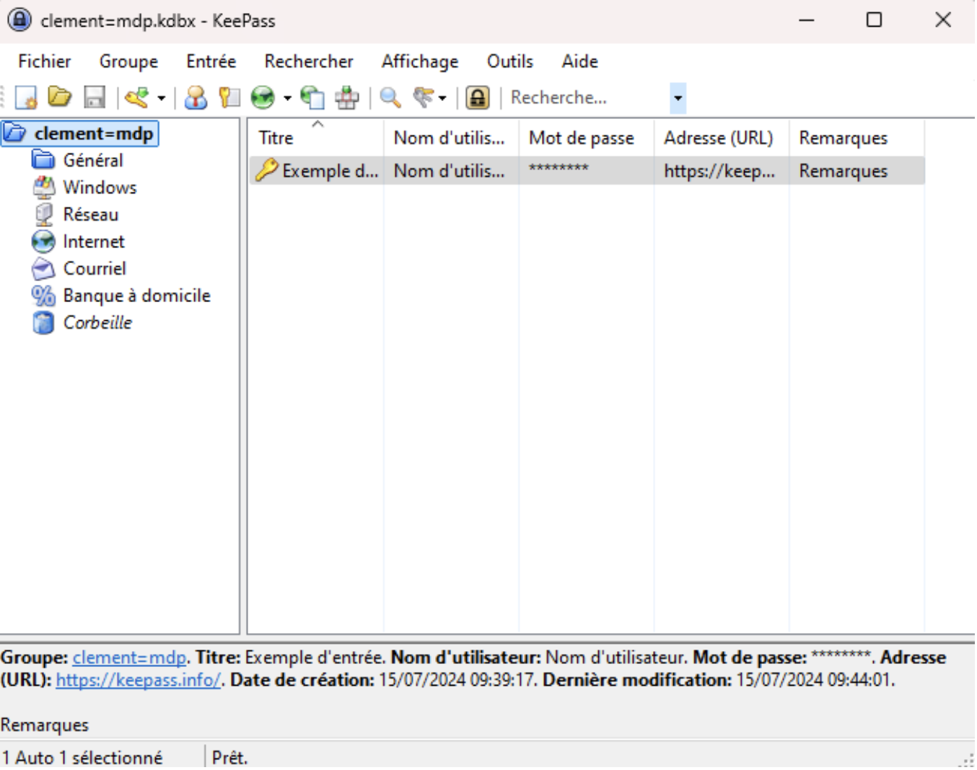This screenshot has width=977, height=770.
Task: Open the Fichier menu
Action: [x=45, y=61]
